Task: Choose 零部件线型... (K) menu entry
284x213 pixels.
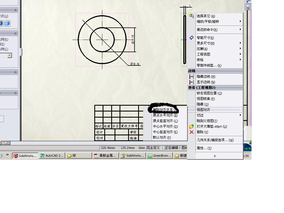Action: pyautogui.click(x=215, y=65)
